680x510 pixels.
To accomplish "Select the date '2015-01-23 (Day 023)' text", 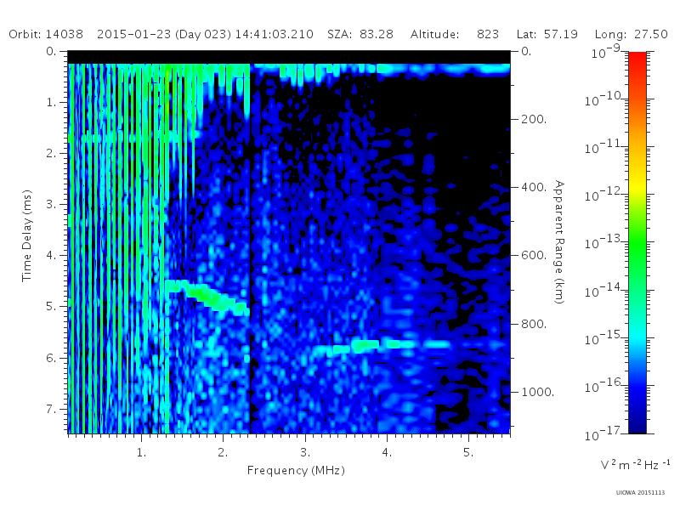I will (x=164, y=34).
